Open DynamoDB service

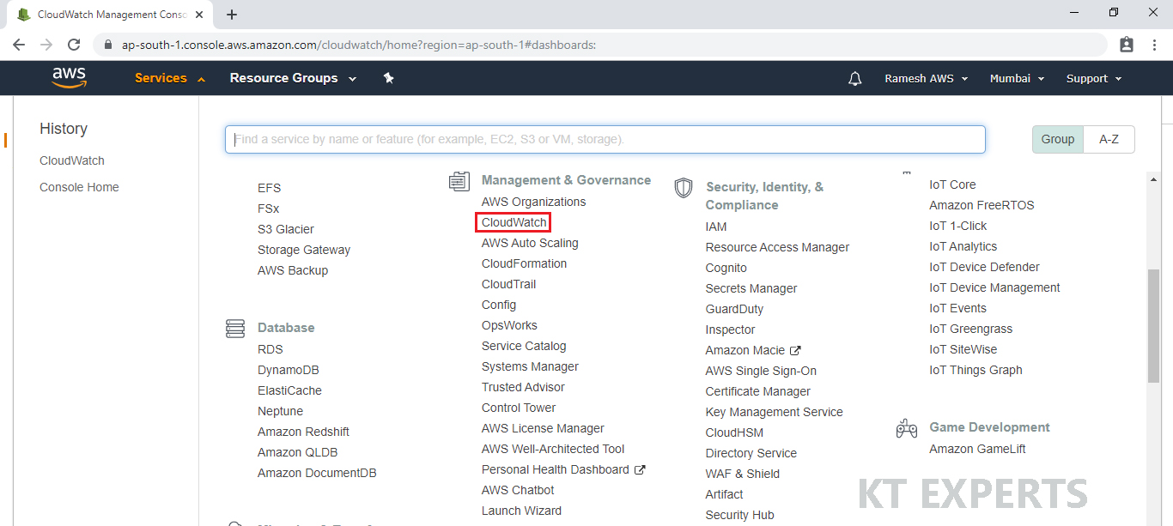click(x=289, y=370)
